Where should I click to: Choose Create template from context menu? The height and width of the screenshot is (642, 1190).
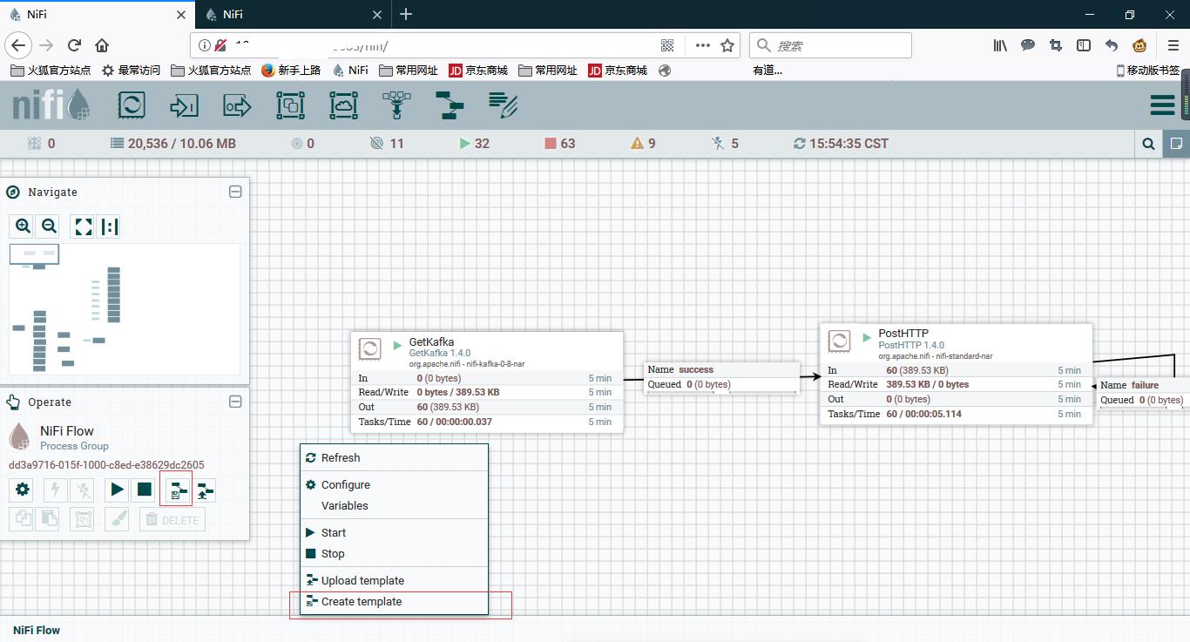tap(394, 601)
